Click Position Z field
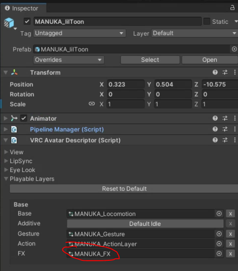 (220, 84)
